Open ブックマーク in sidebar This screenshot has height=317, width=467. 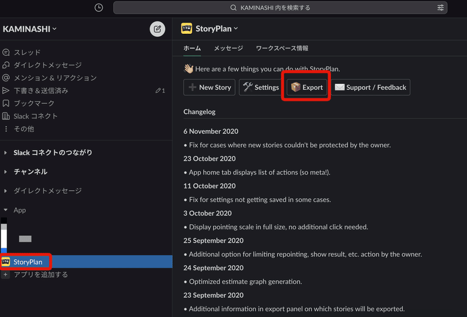point(34,103)
